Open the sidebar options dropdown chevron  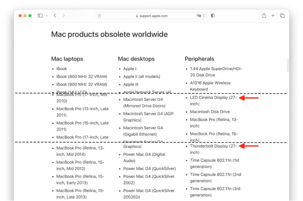point(47,16)
